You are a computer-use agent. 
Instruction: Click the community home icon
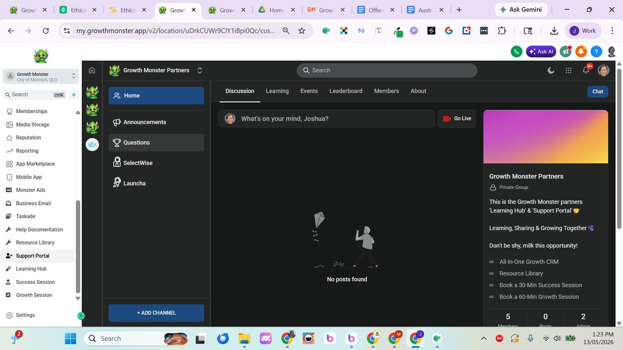click(92, 70)
